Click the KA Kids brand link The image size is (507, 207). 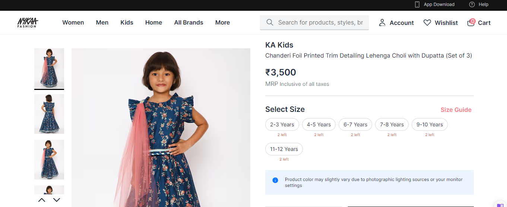click(279, 45)
